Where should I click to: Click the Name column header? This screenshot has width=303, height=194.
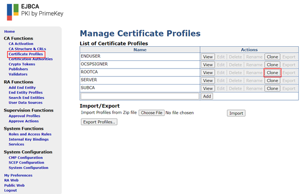pyautogui.click(x=140, y=50)
